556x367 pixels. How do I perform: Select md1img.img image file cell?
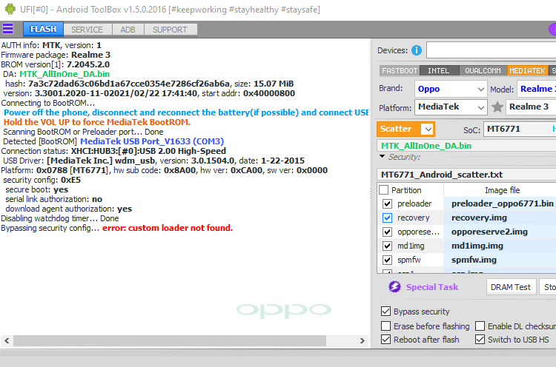(500, 246)
